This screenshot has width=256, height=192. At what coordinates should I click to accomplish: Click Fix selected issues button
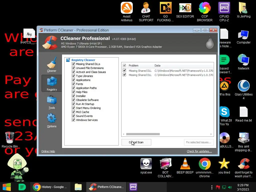(x=199, y=142)
